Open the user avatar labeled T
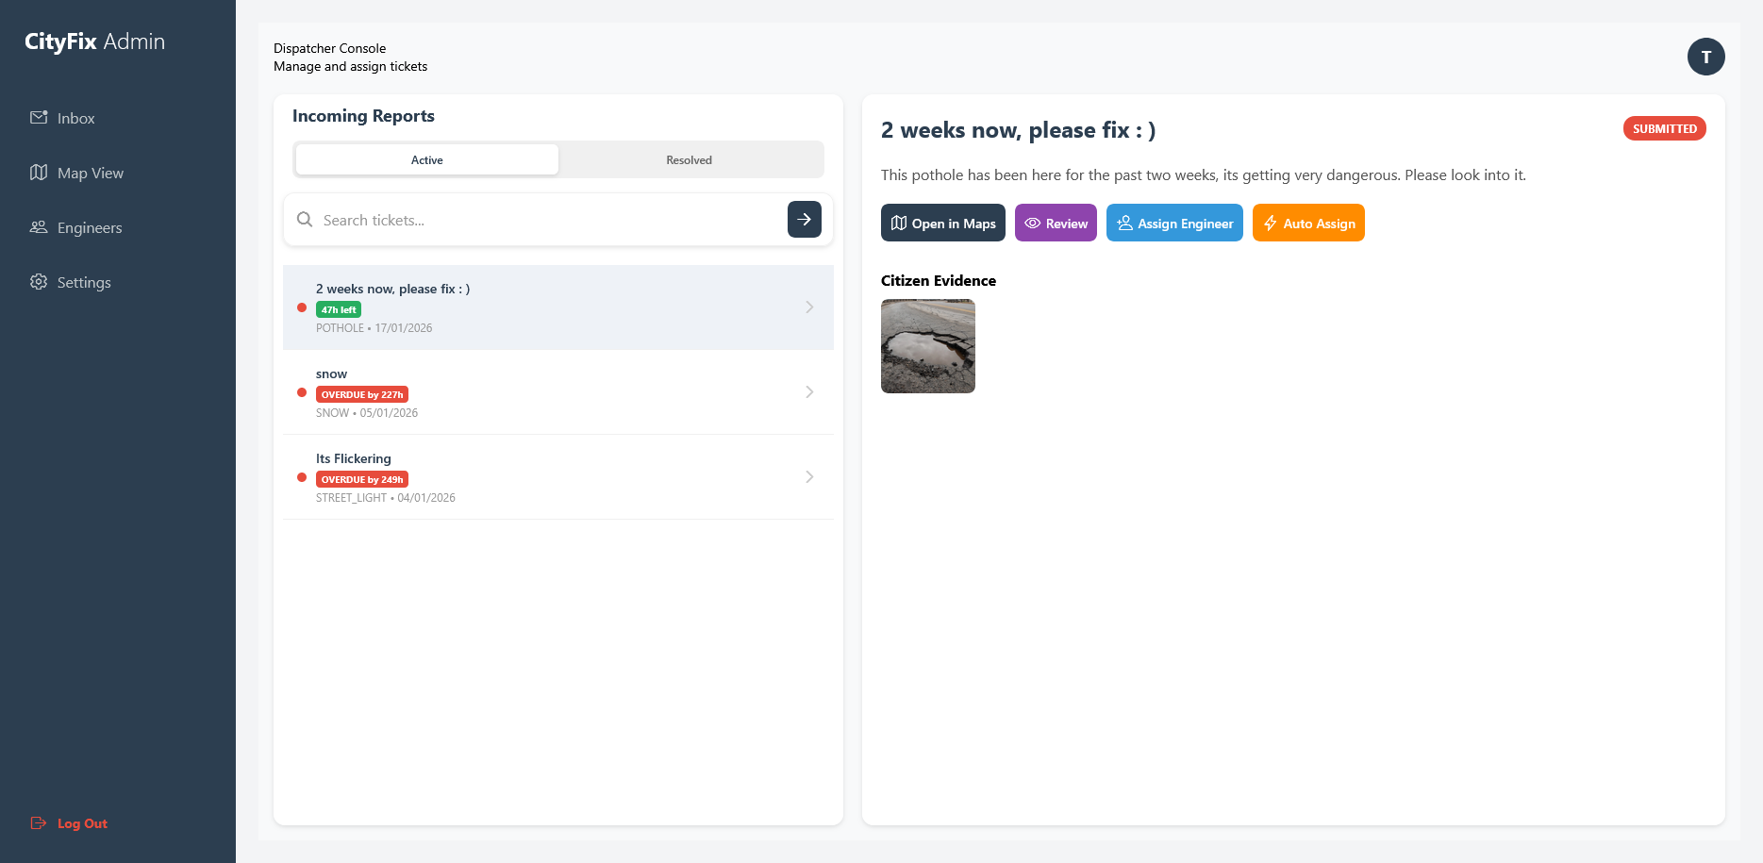This screenshot has width=1763, height=863. point(1705,57)
